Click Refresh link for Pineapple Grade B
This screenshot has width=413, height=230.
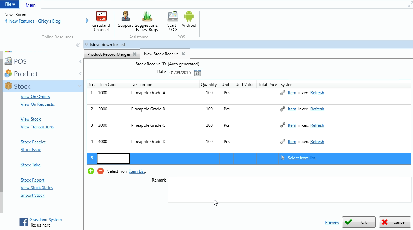317,109
